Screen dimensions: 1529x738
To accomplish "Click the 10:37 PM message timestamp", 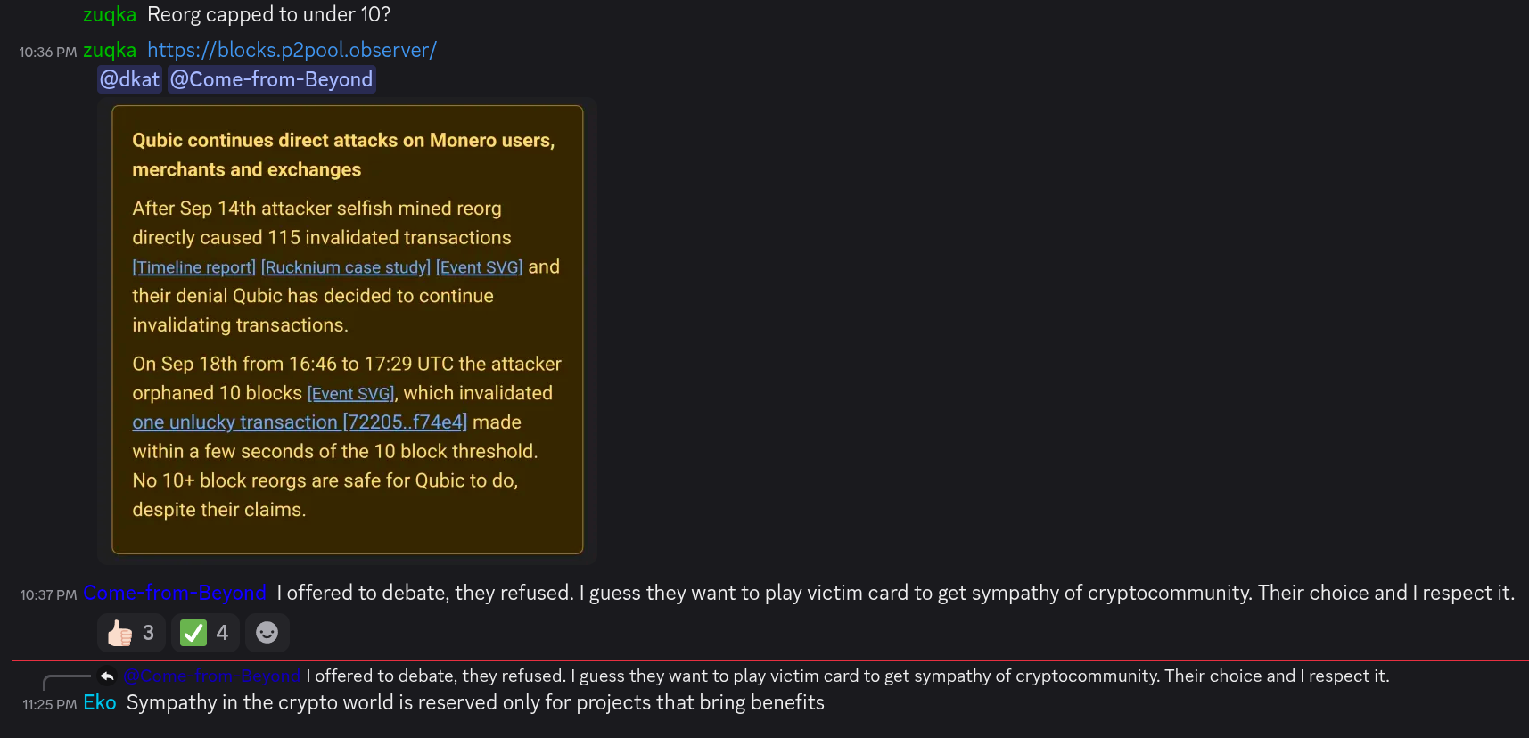I will pyautogui.click(x=48, y=594).
